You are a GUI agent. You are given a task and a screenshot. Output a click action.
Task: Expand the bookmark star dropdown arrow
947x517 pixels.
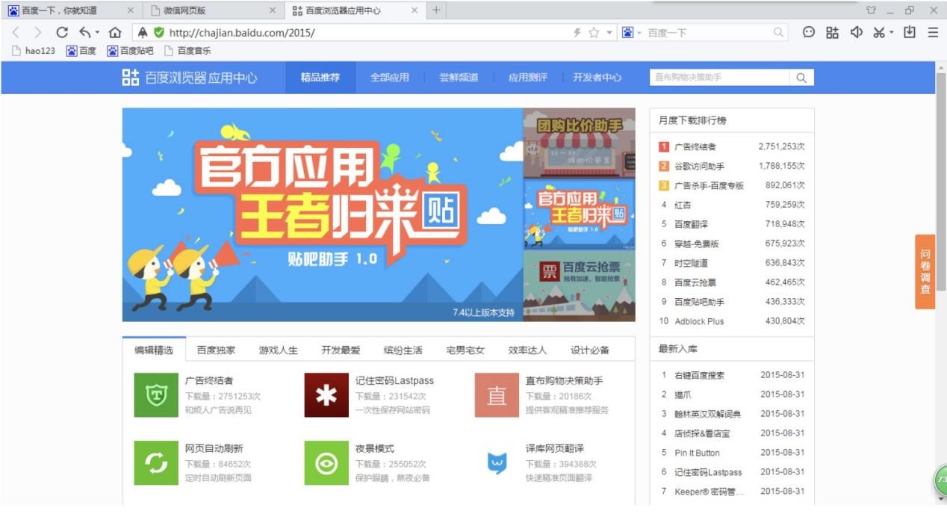609,33
